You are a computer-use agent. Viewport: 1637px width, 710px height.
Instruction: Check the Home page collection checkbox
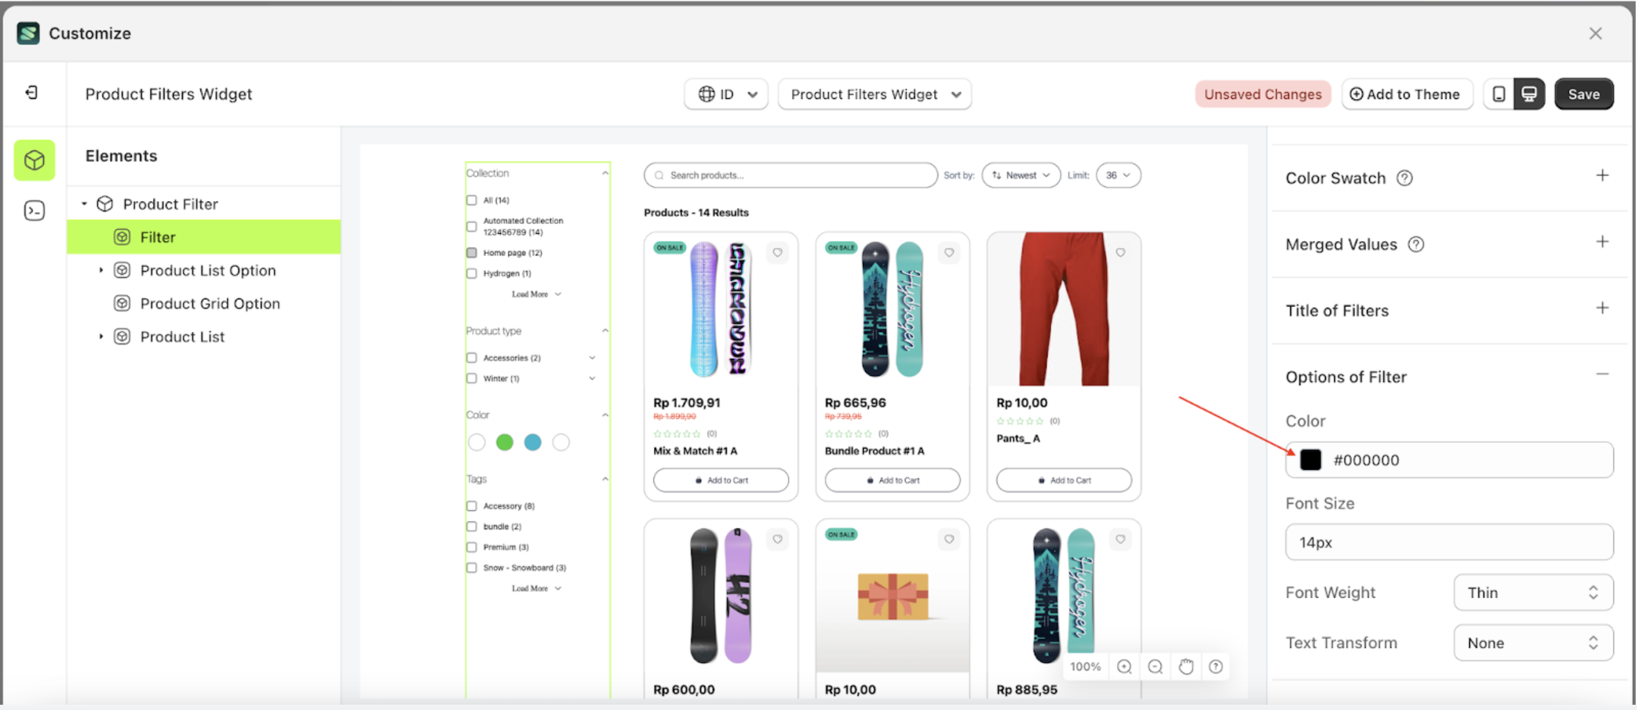tap(471, 253)
